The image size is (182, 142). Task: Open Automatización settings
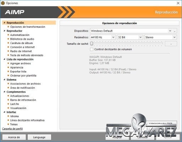coord(20,35)
